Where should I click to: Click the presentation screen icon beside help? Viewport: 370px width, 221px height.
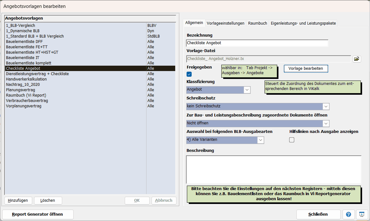point(361,214)
